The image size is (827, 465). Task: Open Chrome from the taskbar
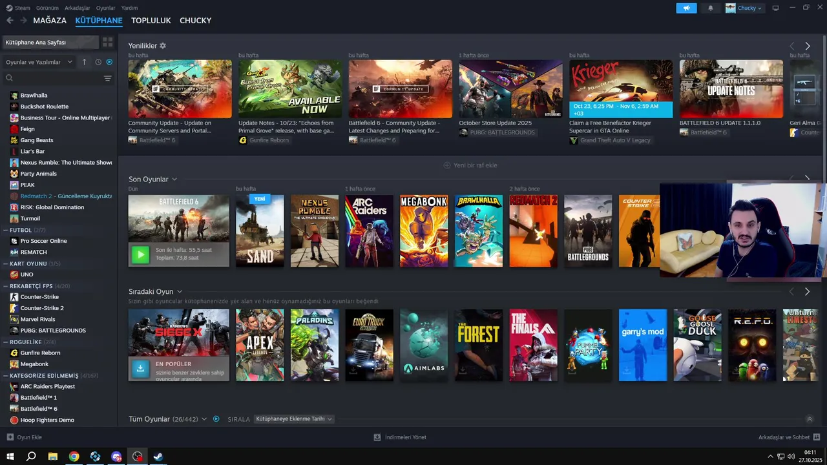[74, 456]
